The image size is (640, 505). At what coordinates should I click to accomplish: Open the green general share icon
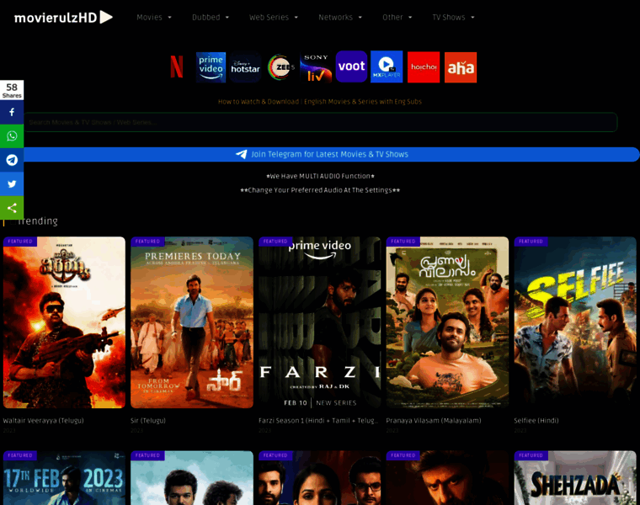tap(12, 208)
